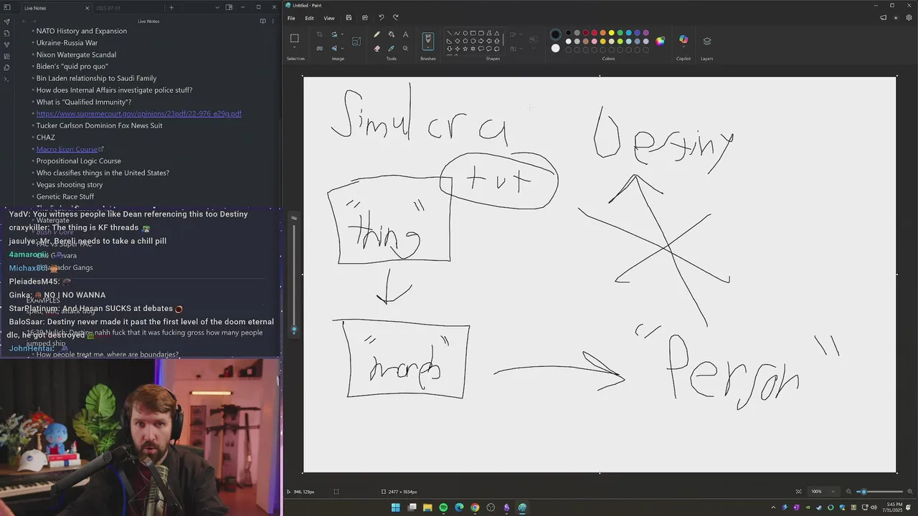The width and height of the screenshot is (918, 516).
Task: Click the zoom in plus button in Paint
Action: 910,492
